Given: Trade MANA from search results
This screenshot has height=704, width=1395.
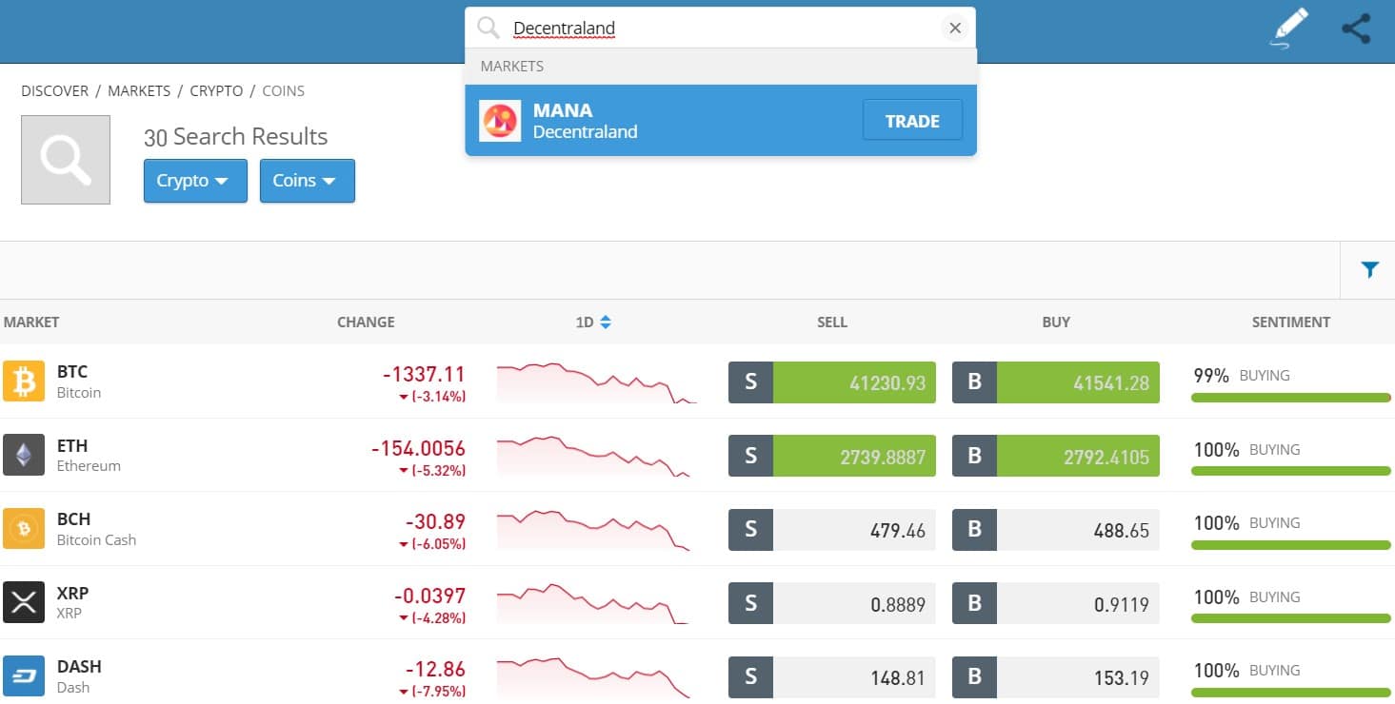Looking at the screenshot, I should (x=912, y=121).
